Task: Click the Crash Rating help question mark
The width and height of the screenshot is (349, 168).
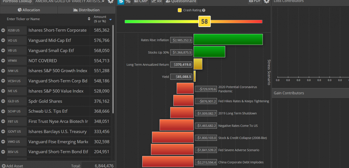Action: pyautogui.click(x=204, y=10)
